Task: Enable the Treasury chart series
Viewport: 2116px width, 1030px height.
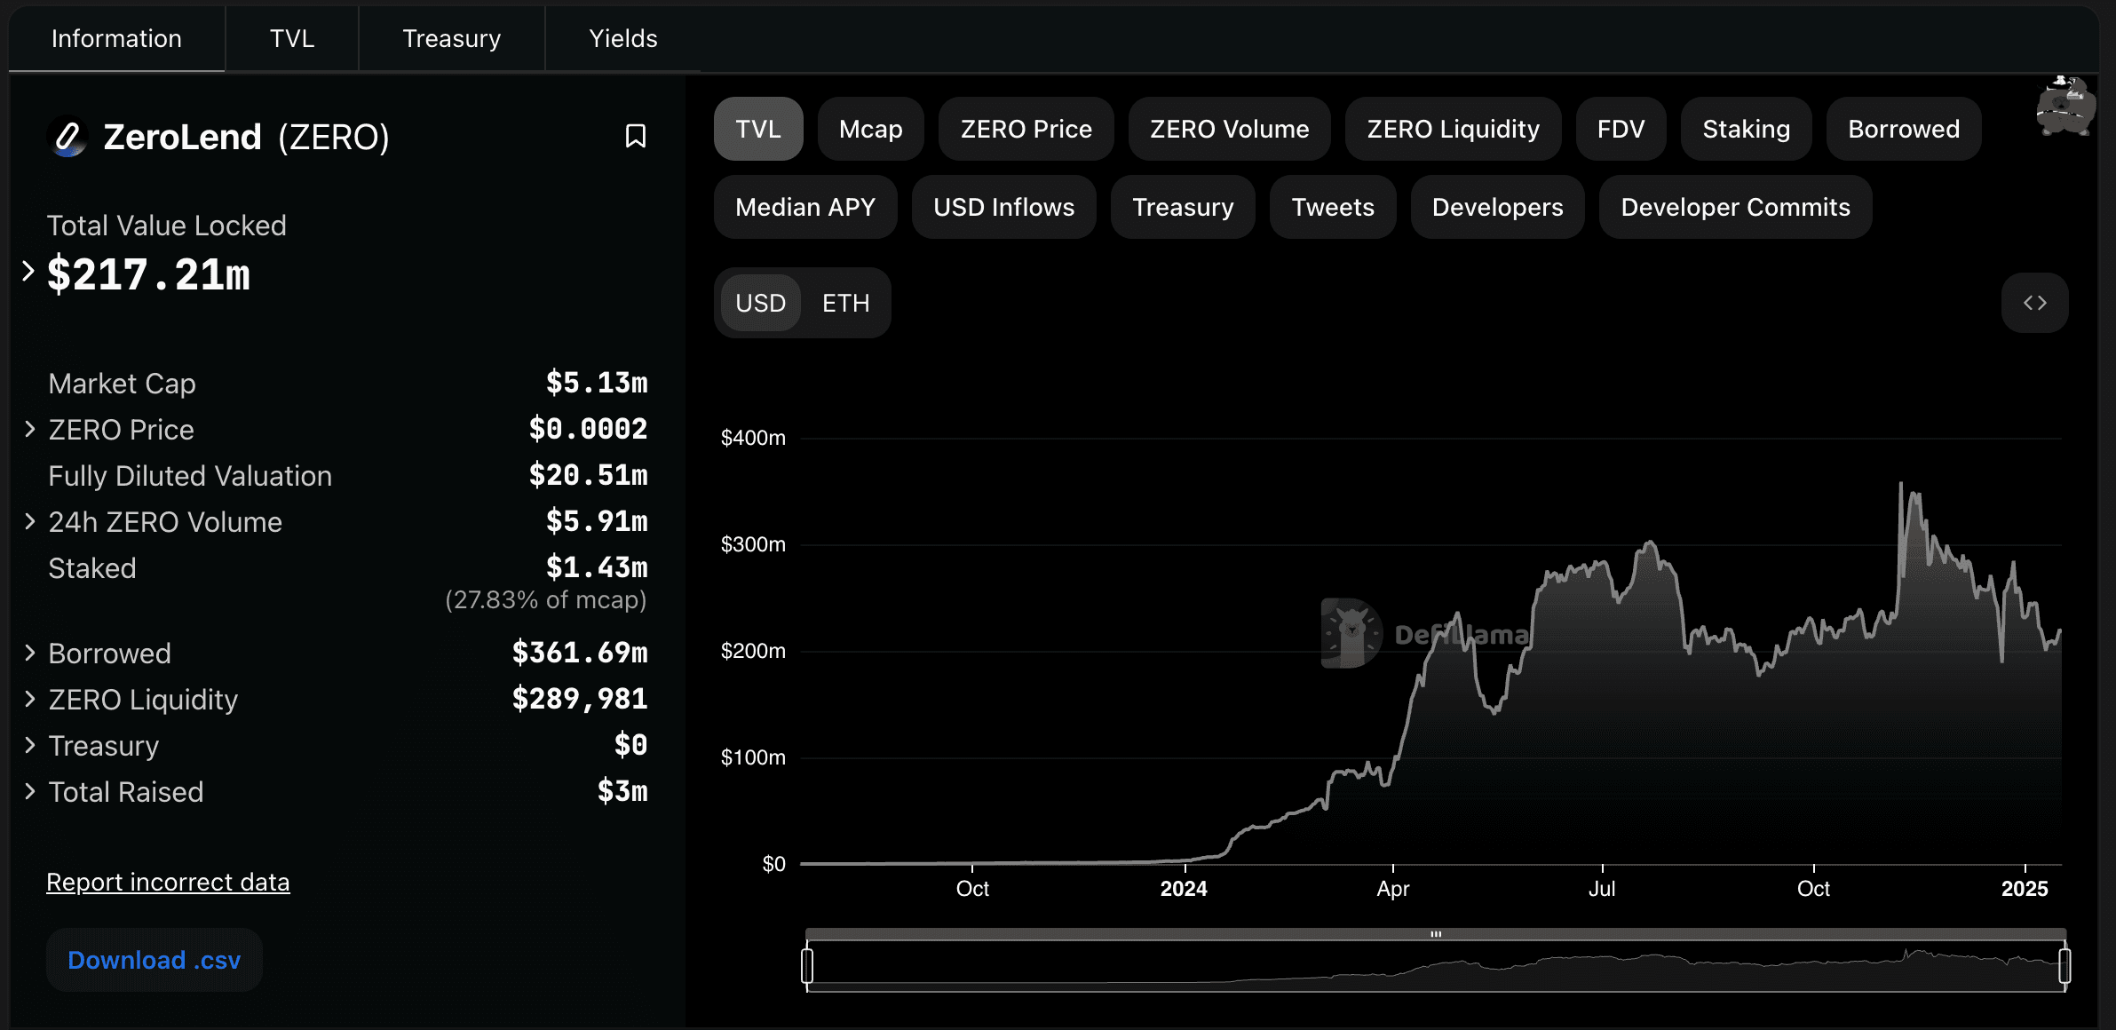Action: click(1183, 207)
